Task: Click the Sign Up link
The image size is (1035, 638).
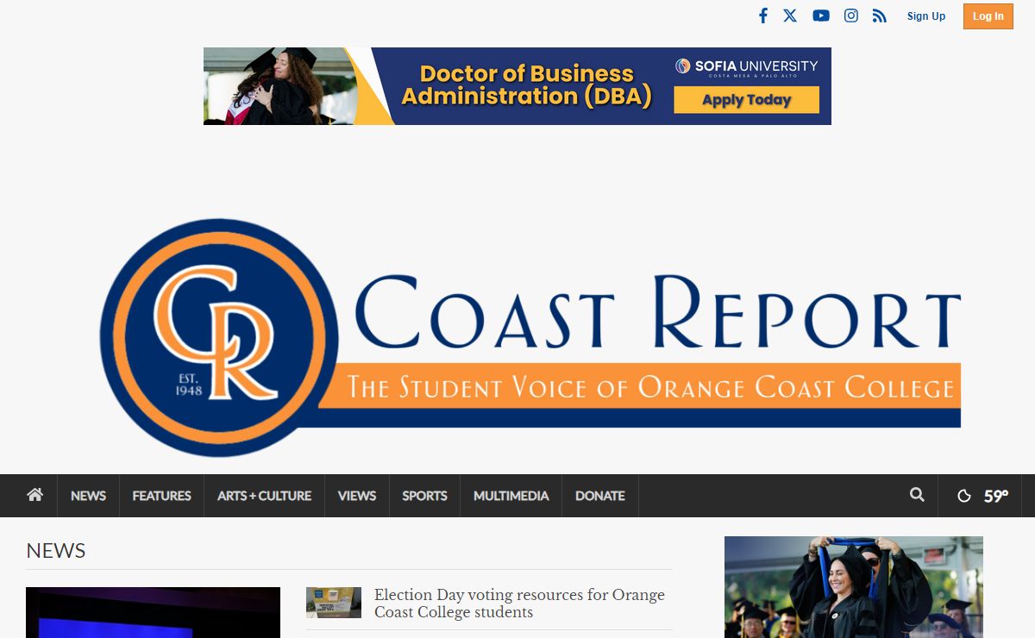Action: click(926, 16)
